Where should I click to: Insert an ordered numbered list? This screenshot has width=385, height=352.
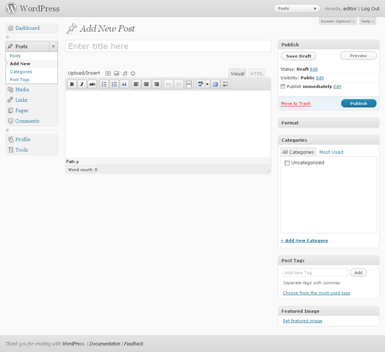click(x=114, y=84)
